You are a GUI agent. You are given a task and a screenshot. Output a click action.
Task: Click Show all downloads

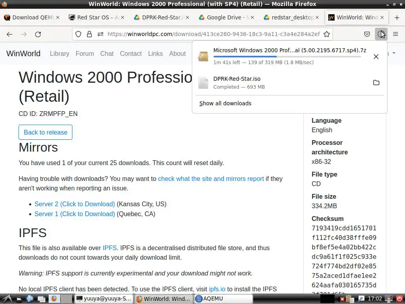pos(225,103)
